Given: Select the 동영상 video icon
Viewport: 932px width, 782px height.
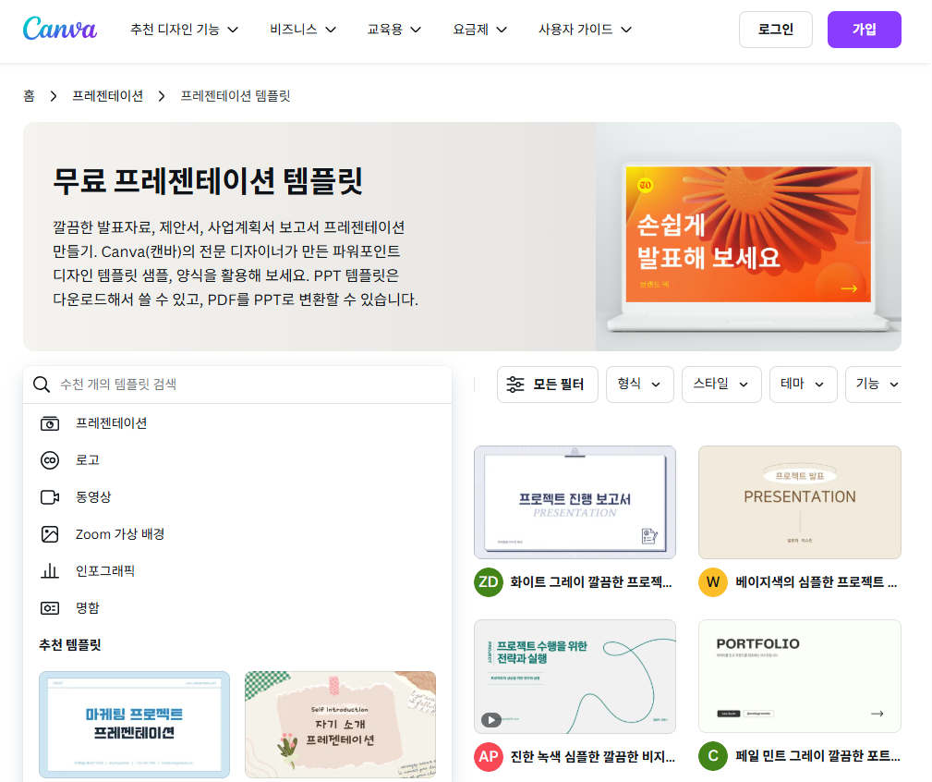Looking at the screenshot, I should point(50,497).
